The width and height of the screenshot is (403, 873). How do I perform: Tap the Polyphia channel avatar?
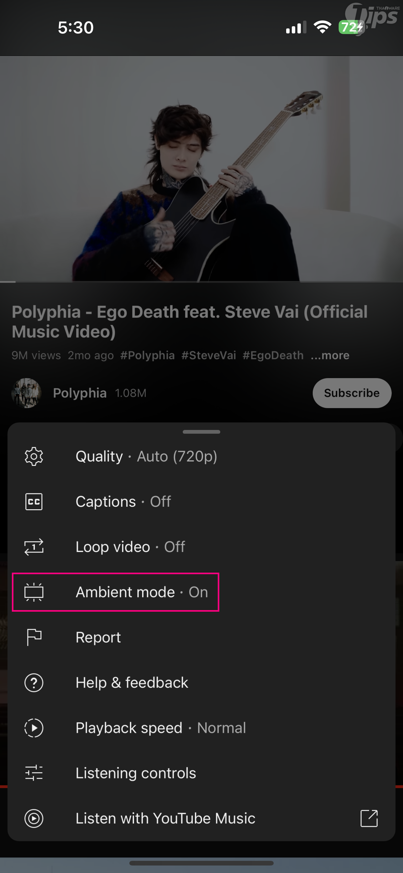click(27, 393)
